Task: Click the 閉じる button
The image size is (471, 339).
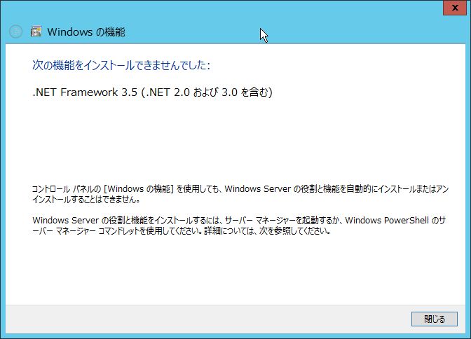Action: (435, 319)
